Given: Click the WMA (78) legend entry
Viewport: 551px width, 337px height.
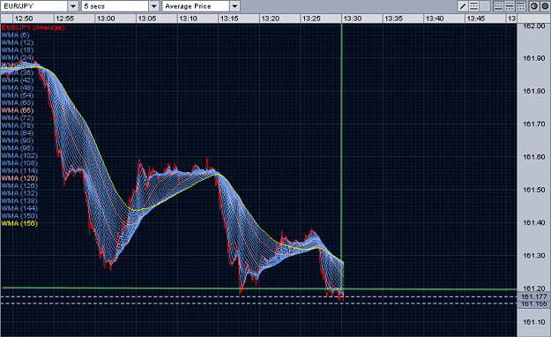Looking at the screenshot, I should click(18, 125).
